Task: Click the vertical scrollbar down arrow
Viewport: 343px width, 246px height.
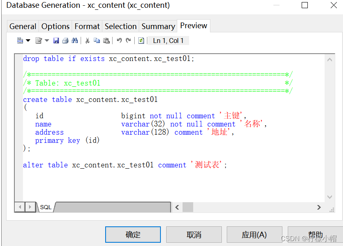Action: click(x=329, y=197)
